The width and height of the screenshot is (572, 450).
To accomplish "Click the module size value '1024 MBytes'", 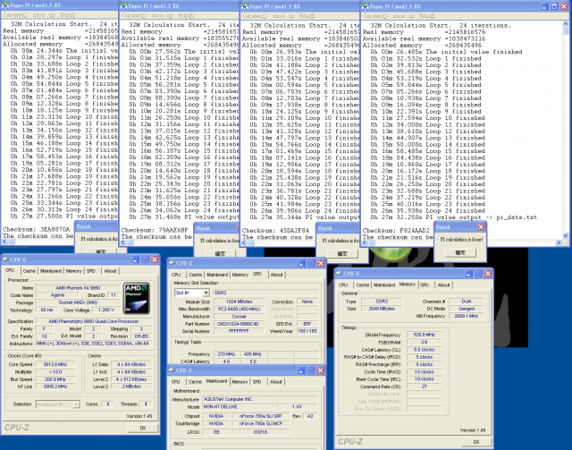I will (x=239, y=301).
